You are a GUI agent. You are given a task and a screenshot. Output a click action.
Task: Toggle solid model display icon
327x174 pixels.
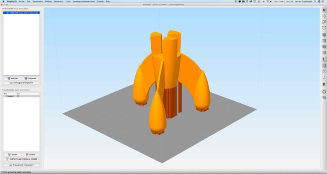[324, 65]
